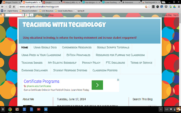The height and width of the screenshot is (113, 181).
Task: Open Google Scripts Tutorials page
Action: coord(113,47)
